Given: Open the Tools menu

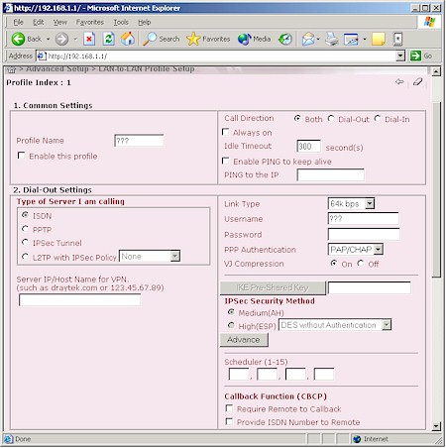Looking at the screenshot, I should click(x=121, y=22).
